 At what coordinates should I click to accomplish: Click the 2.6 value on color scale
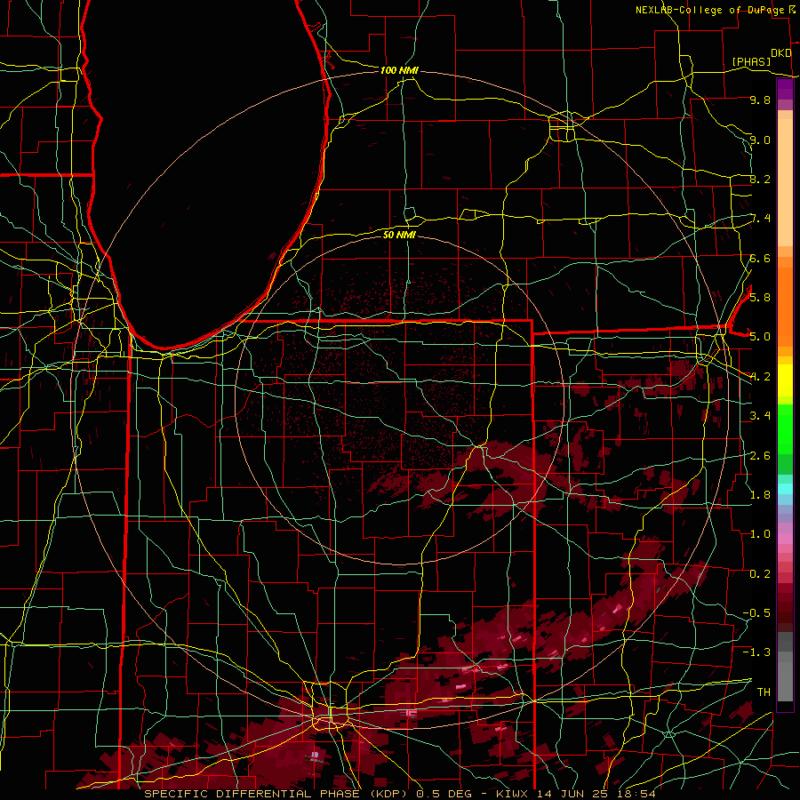tap(760, 456)
